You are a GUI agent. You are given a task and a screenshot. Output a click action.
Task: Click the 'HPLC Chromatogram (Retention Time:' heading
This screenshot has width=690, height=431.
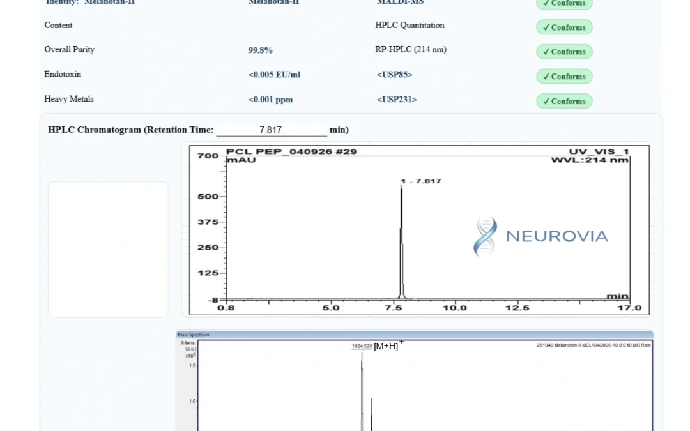click(131, 130)
